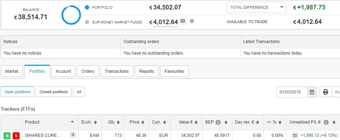340x140 pixels.
Task: Click the green B buy icon
Action: [7, 136]
